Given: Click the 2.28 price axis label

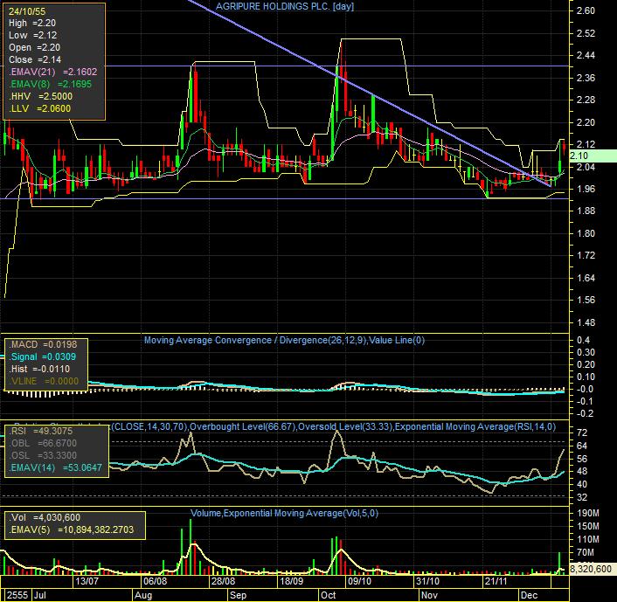Looking at the screenshot, I should pyautogui.click(x=586, y=100).
